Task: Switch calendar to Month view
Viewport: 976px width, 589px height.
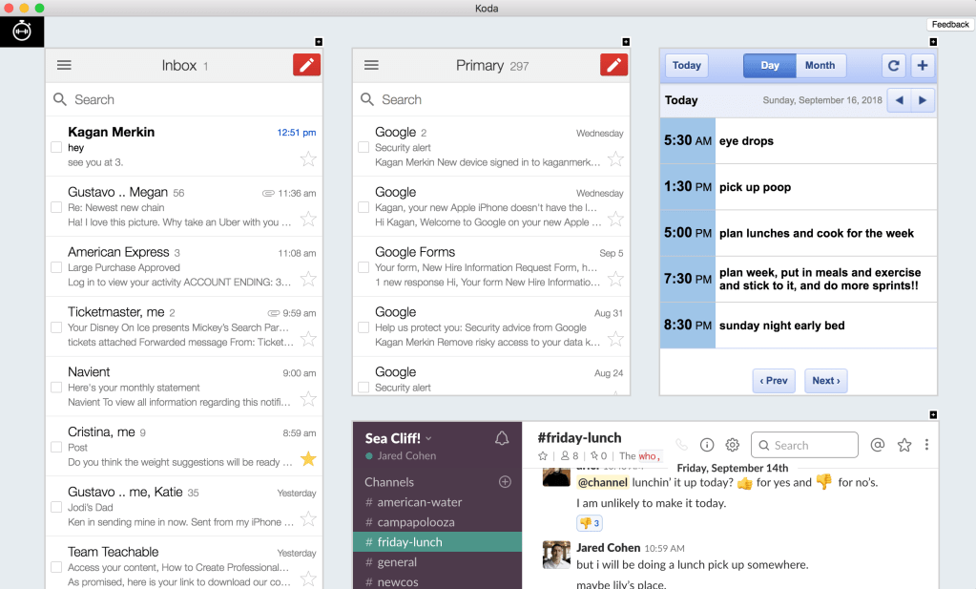Action: click(820, 66)
